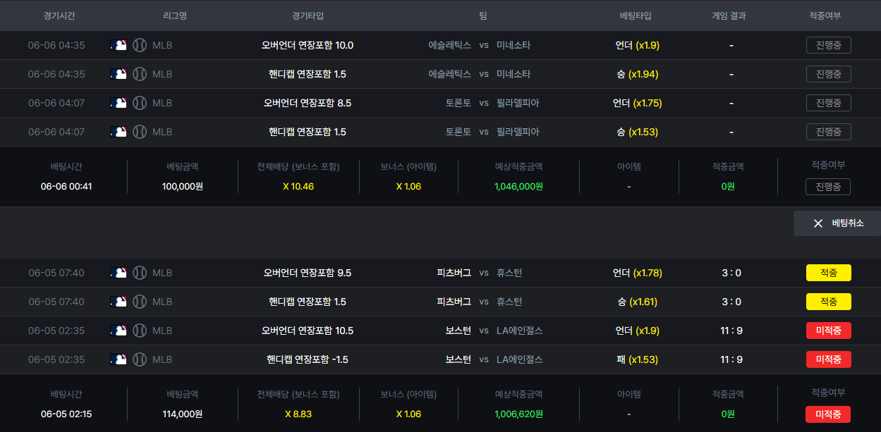Click MLB logo icon in Toronto over-under 8.5 row
The width and height of the screenshot is (881, 432).
pyautogui.click(x=119, y=103)
